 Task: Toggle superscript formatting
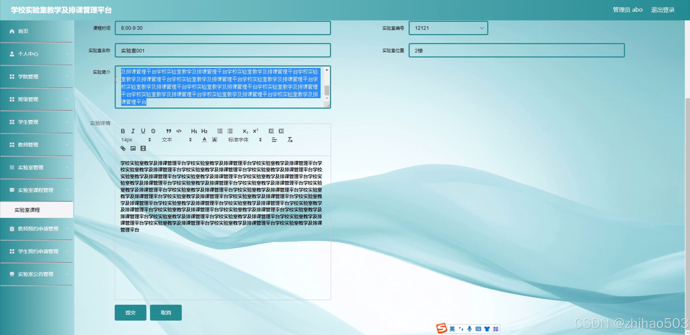click(x=255, y=131)
